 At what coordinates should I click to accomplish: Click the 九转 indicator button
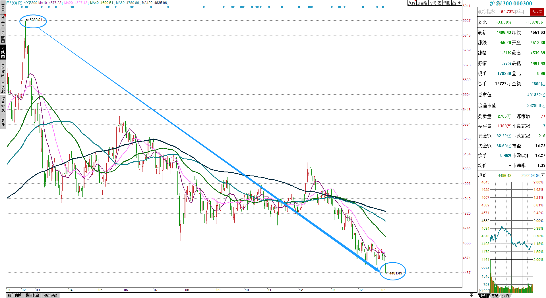pyautogui.click(x=411, y=3)
